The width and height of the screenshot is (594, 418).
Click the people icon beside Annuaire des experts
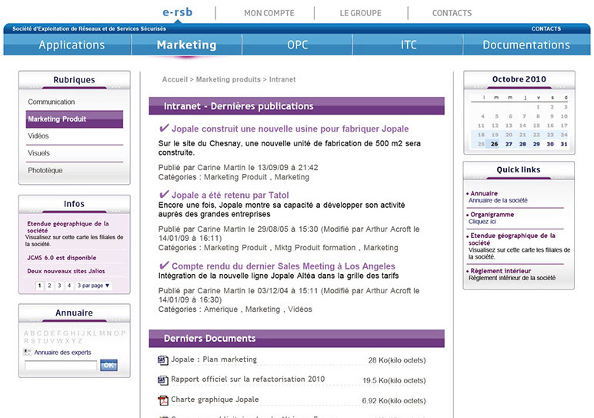coord(27,353)
